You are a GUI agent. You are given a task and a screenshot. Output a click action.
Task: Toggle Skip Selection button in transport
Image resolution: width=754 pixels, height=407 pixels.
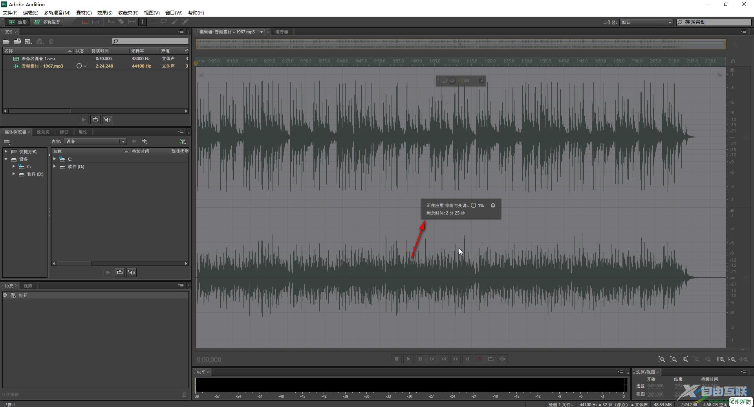[503, 359]
